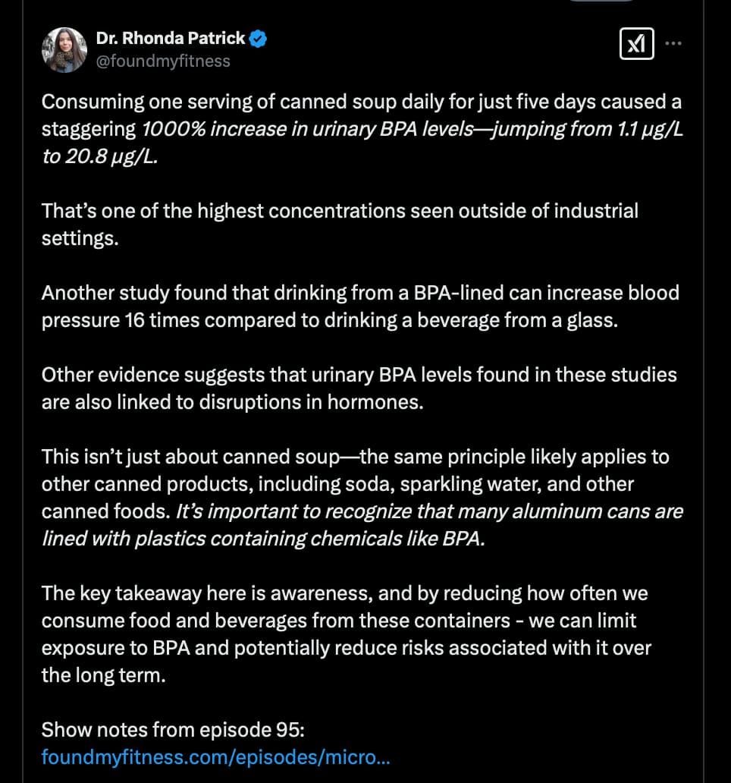Click the italic '1000% increase in urinary BPA' text
The height and width of the screenshot is (783, 731).
tap(307, 129)
